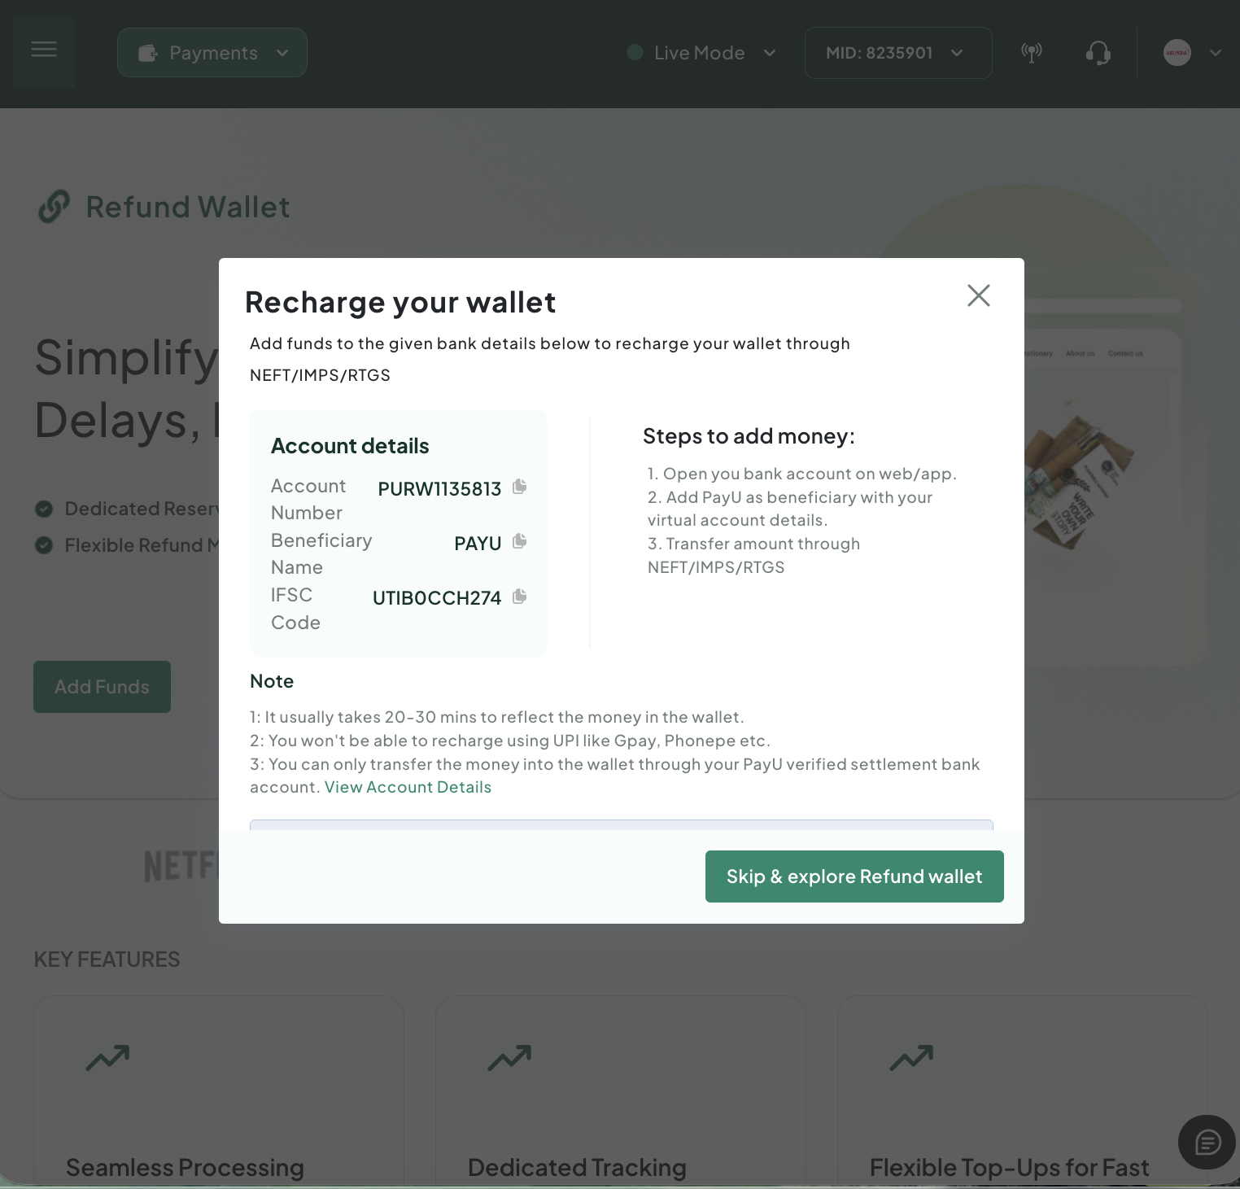Image resolution: width=1240 pixels, height=1189 pixels.
Task: Expand the MID: 8235901 dropdown
Action: coord(957,53)
